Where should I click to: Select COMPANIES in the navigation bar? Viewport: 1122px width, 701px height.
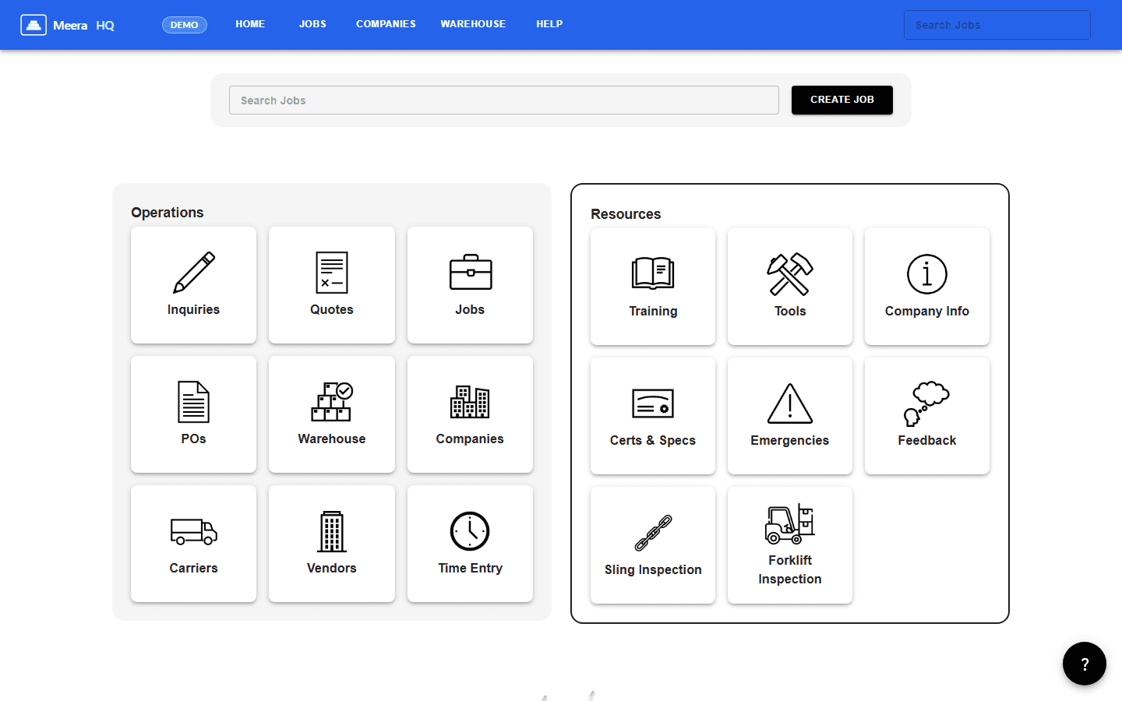(x=386, y=24)
